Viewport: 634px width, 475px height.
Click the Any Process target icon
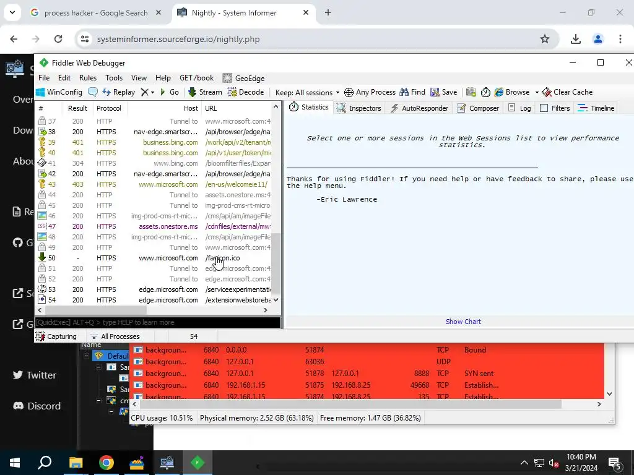pyautogui.click(x=349, y=92)
